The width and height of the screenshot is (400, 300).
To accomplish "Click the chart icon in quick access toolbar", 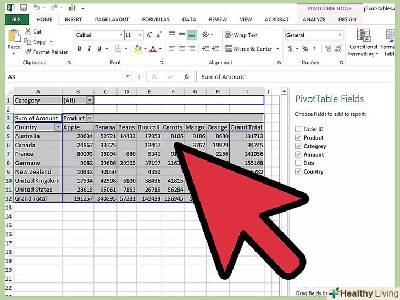I will click(x=72, y=8).
